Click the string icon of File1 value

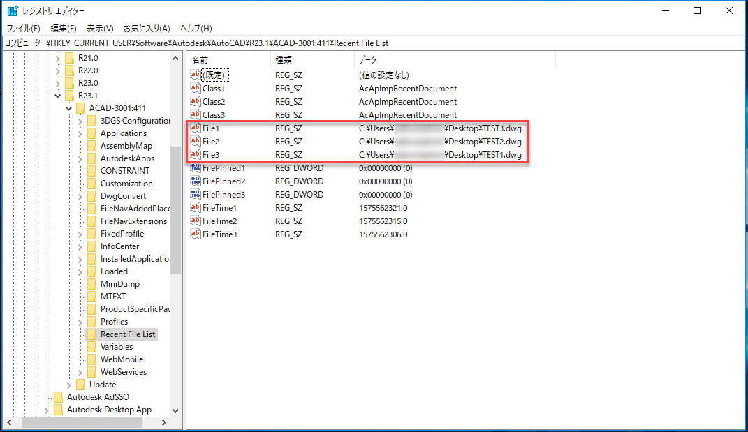[x=195, y=128]
